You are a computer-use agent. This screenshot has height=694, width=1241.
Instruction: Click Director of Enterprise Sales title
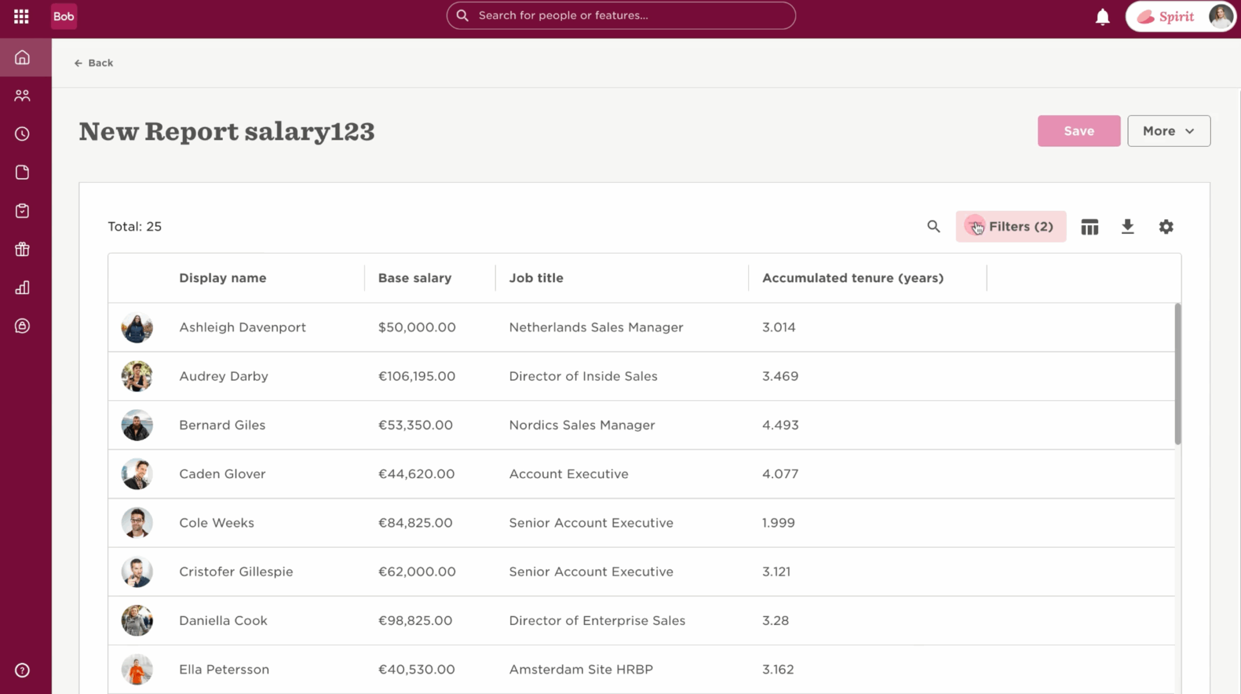click(x=597, y=620)
